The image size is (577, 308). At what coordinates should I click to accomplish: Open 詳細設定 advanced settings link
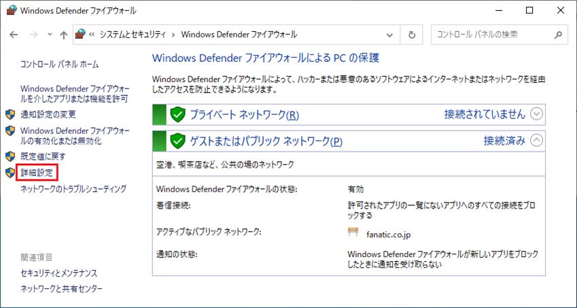(x=37, y=173)
